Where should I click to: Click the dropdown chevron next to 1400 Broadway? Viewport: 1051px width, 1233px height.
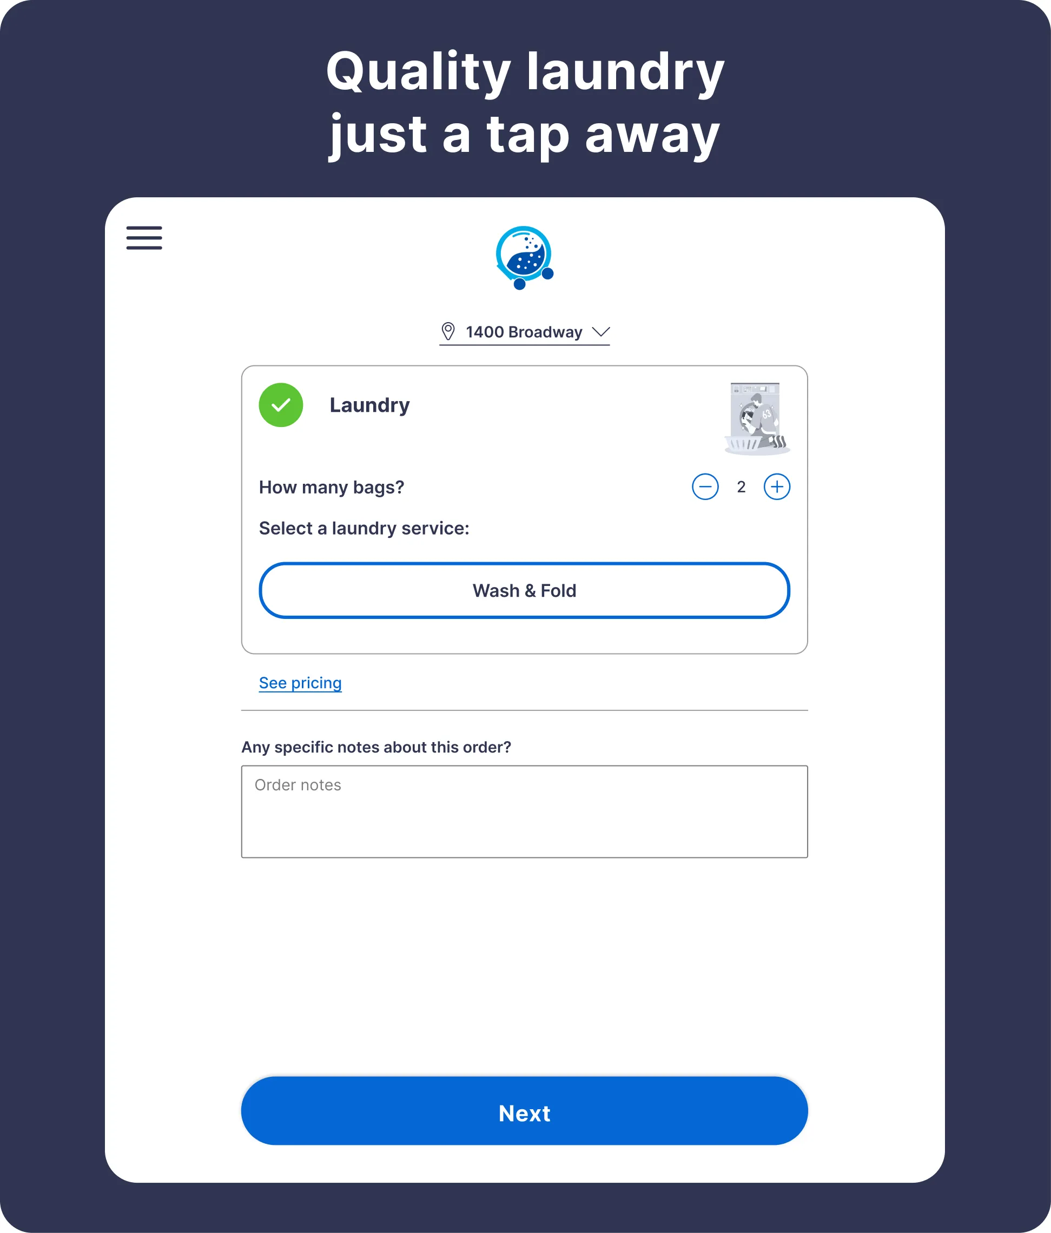(x=603, y=331)
